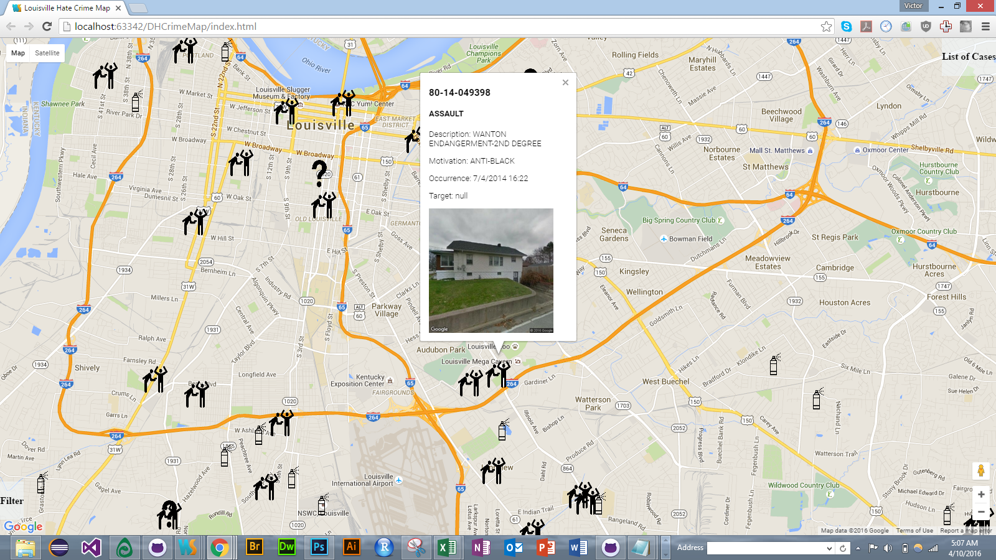
Task: Open the Eclipse taskbar icon
Action: tap(59, 548)
